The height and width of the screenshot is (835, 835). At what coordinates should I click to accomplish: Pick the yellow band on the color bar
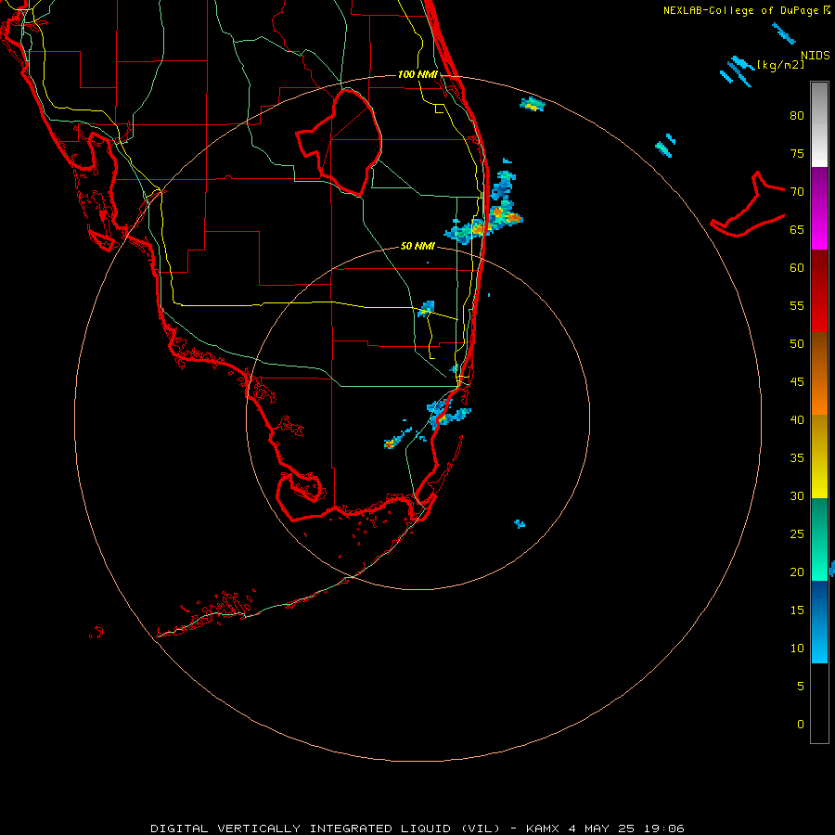(819, 456)
